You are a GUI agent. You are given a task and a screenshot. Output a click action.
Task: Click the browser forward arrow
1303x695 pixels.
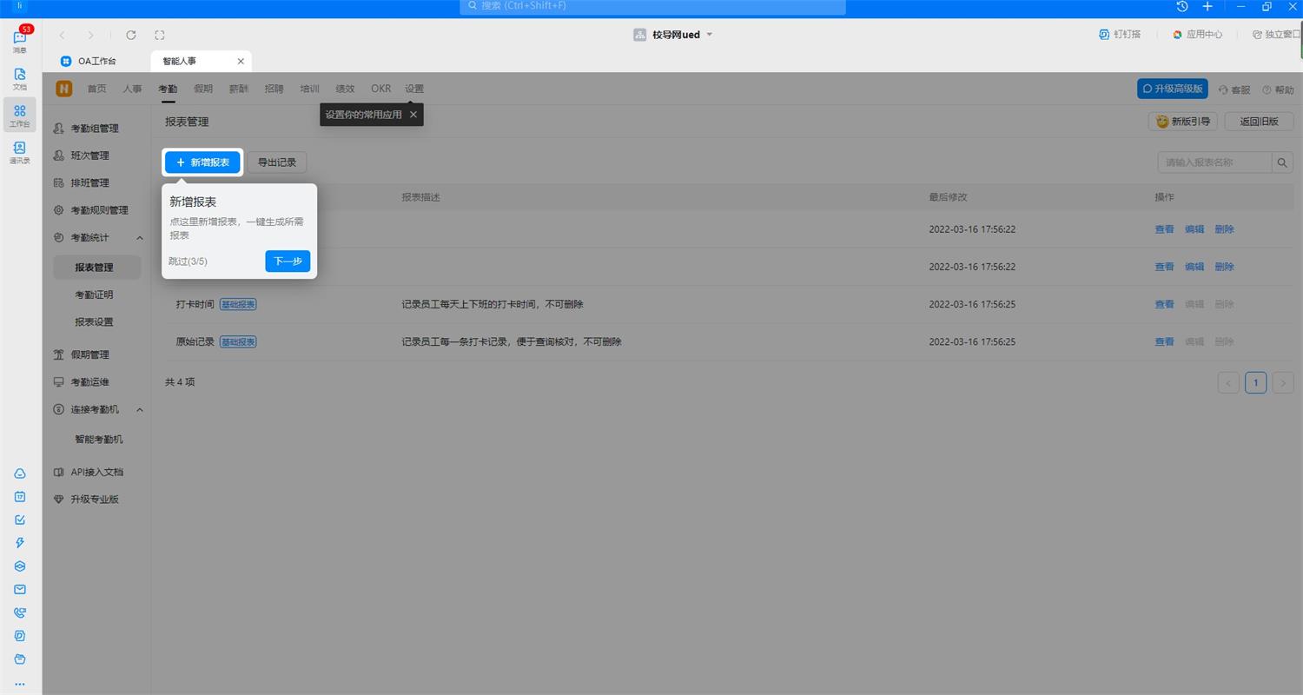click(x=90, y=35)
